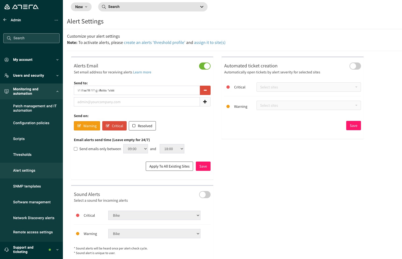402x259 pixels.
Task: Click the green status dot near Support
Action: coord(50,250)
